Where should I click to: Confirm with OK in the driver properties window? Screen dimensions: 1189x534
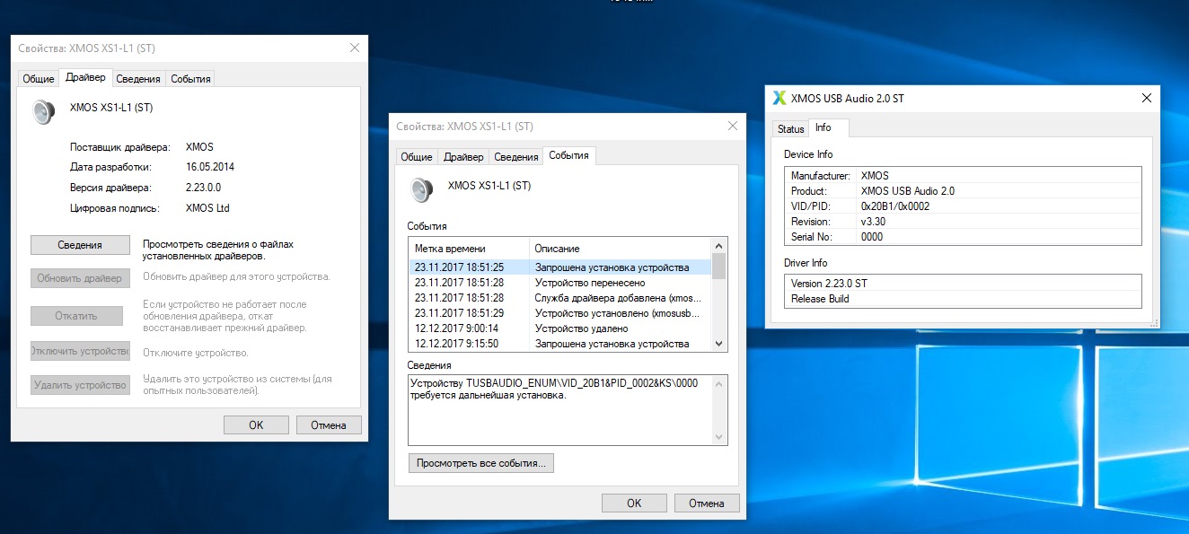coord(256,425)
